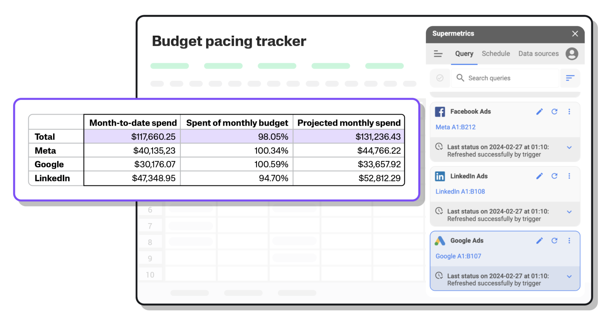Viewport: 609px width, 323px height.
Task: Edit the Google Ads query
Action: 539,241
